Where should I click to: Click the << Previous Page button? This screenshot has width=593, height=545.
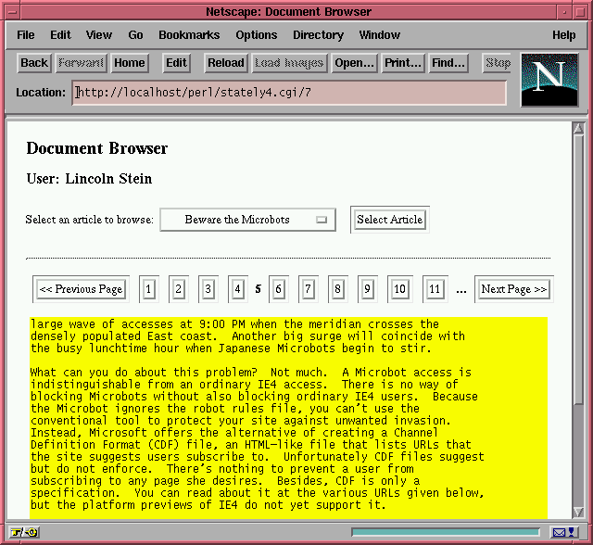(82, 289)
